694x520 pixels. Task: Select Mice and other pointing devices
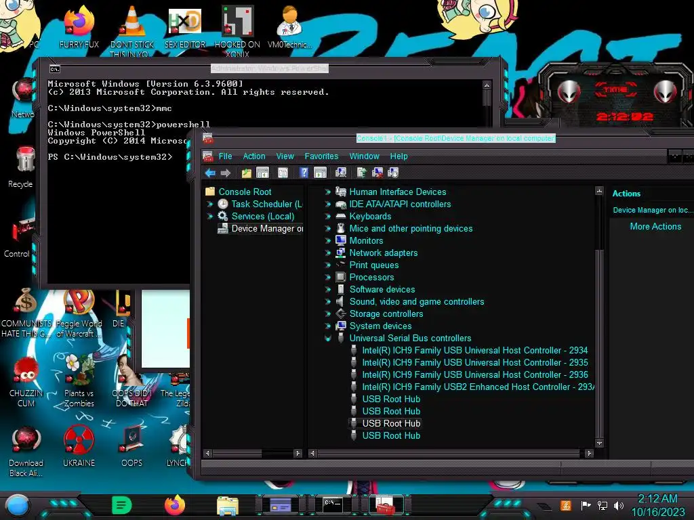pos(411,229)
